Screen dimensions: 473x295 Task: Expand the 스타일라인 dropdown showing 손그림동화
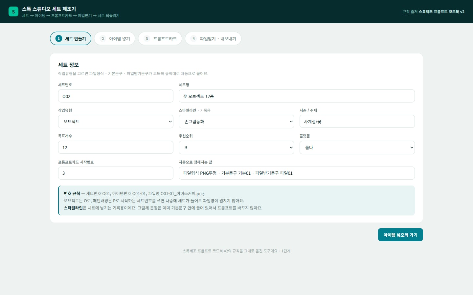point(236,121)
